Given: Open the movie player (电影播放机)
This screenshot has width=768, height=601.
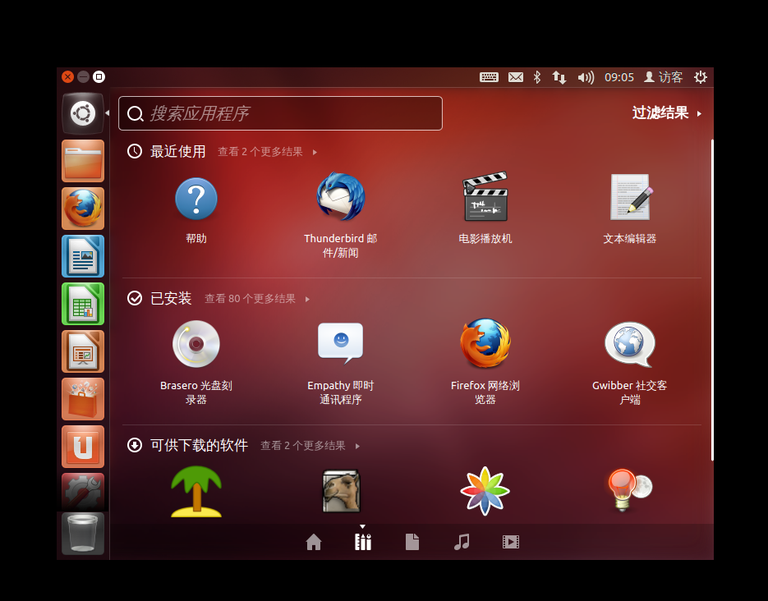Looking at the screenshot, I should pos(485,197).
